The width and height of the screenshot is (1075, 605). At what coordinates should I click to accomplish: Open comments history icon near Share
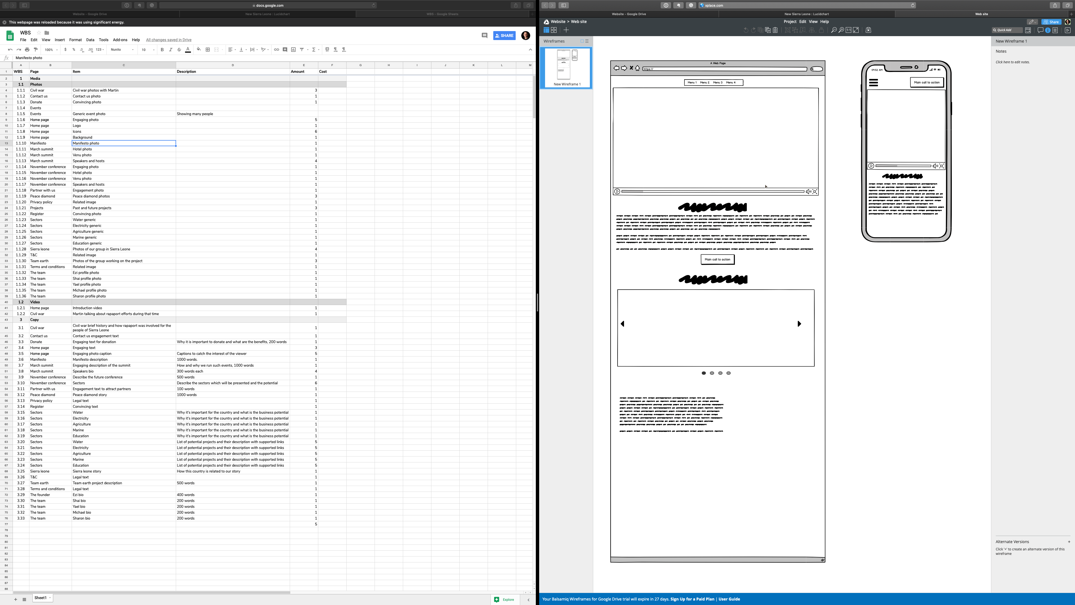pos(485,36)
